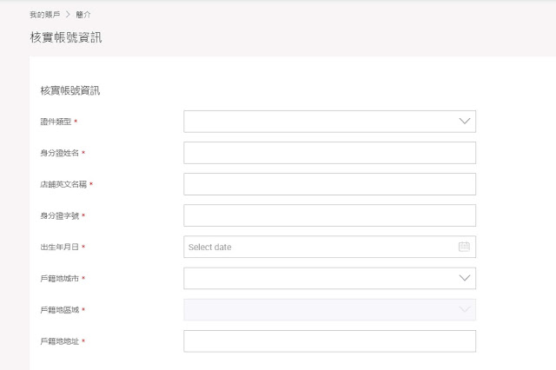The height and width of the screenshot is (370, 556).
Task: Click the 戶籍地地址 field label
Action: point(60,341)
